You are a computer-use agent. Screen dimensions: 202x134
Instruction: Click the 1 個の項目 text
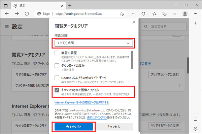68,70
